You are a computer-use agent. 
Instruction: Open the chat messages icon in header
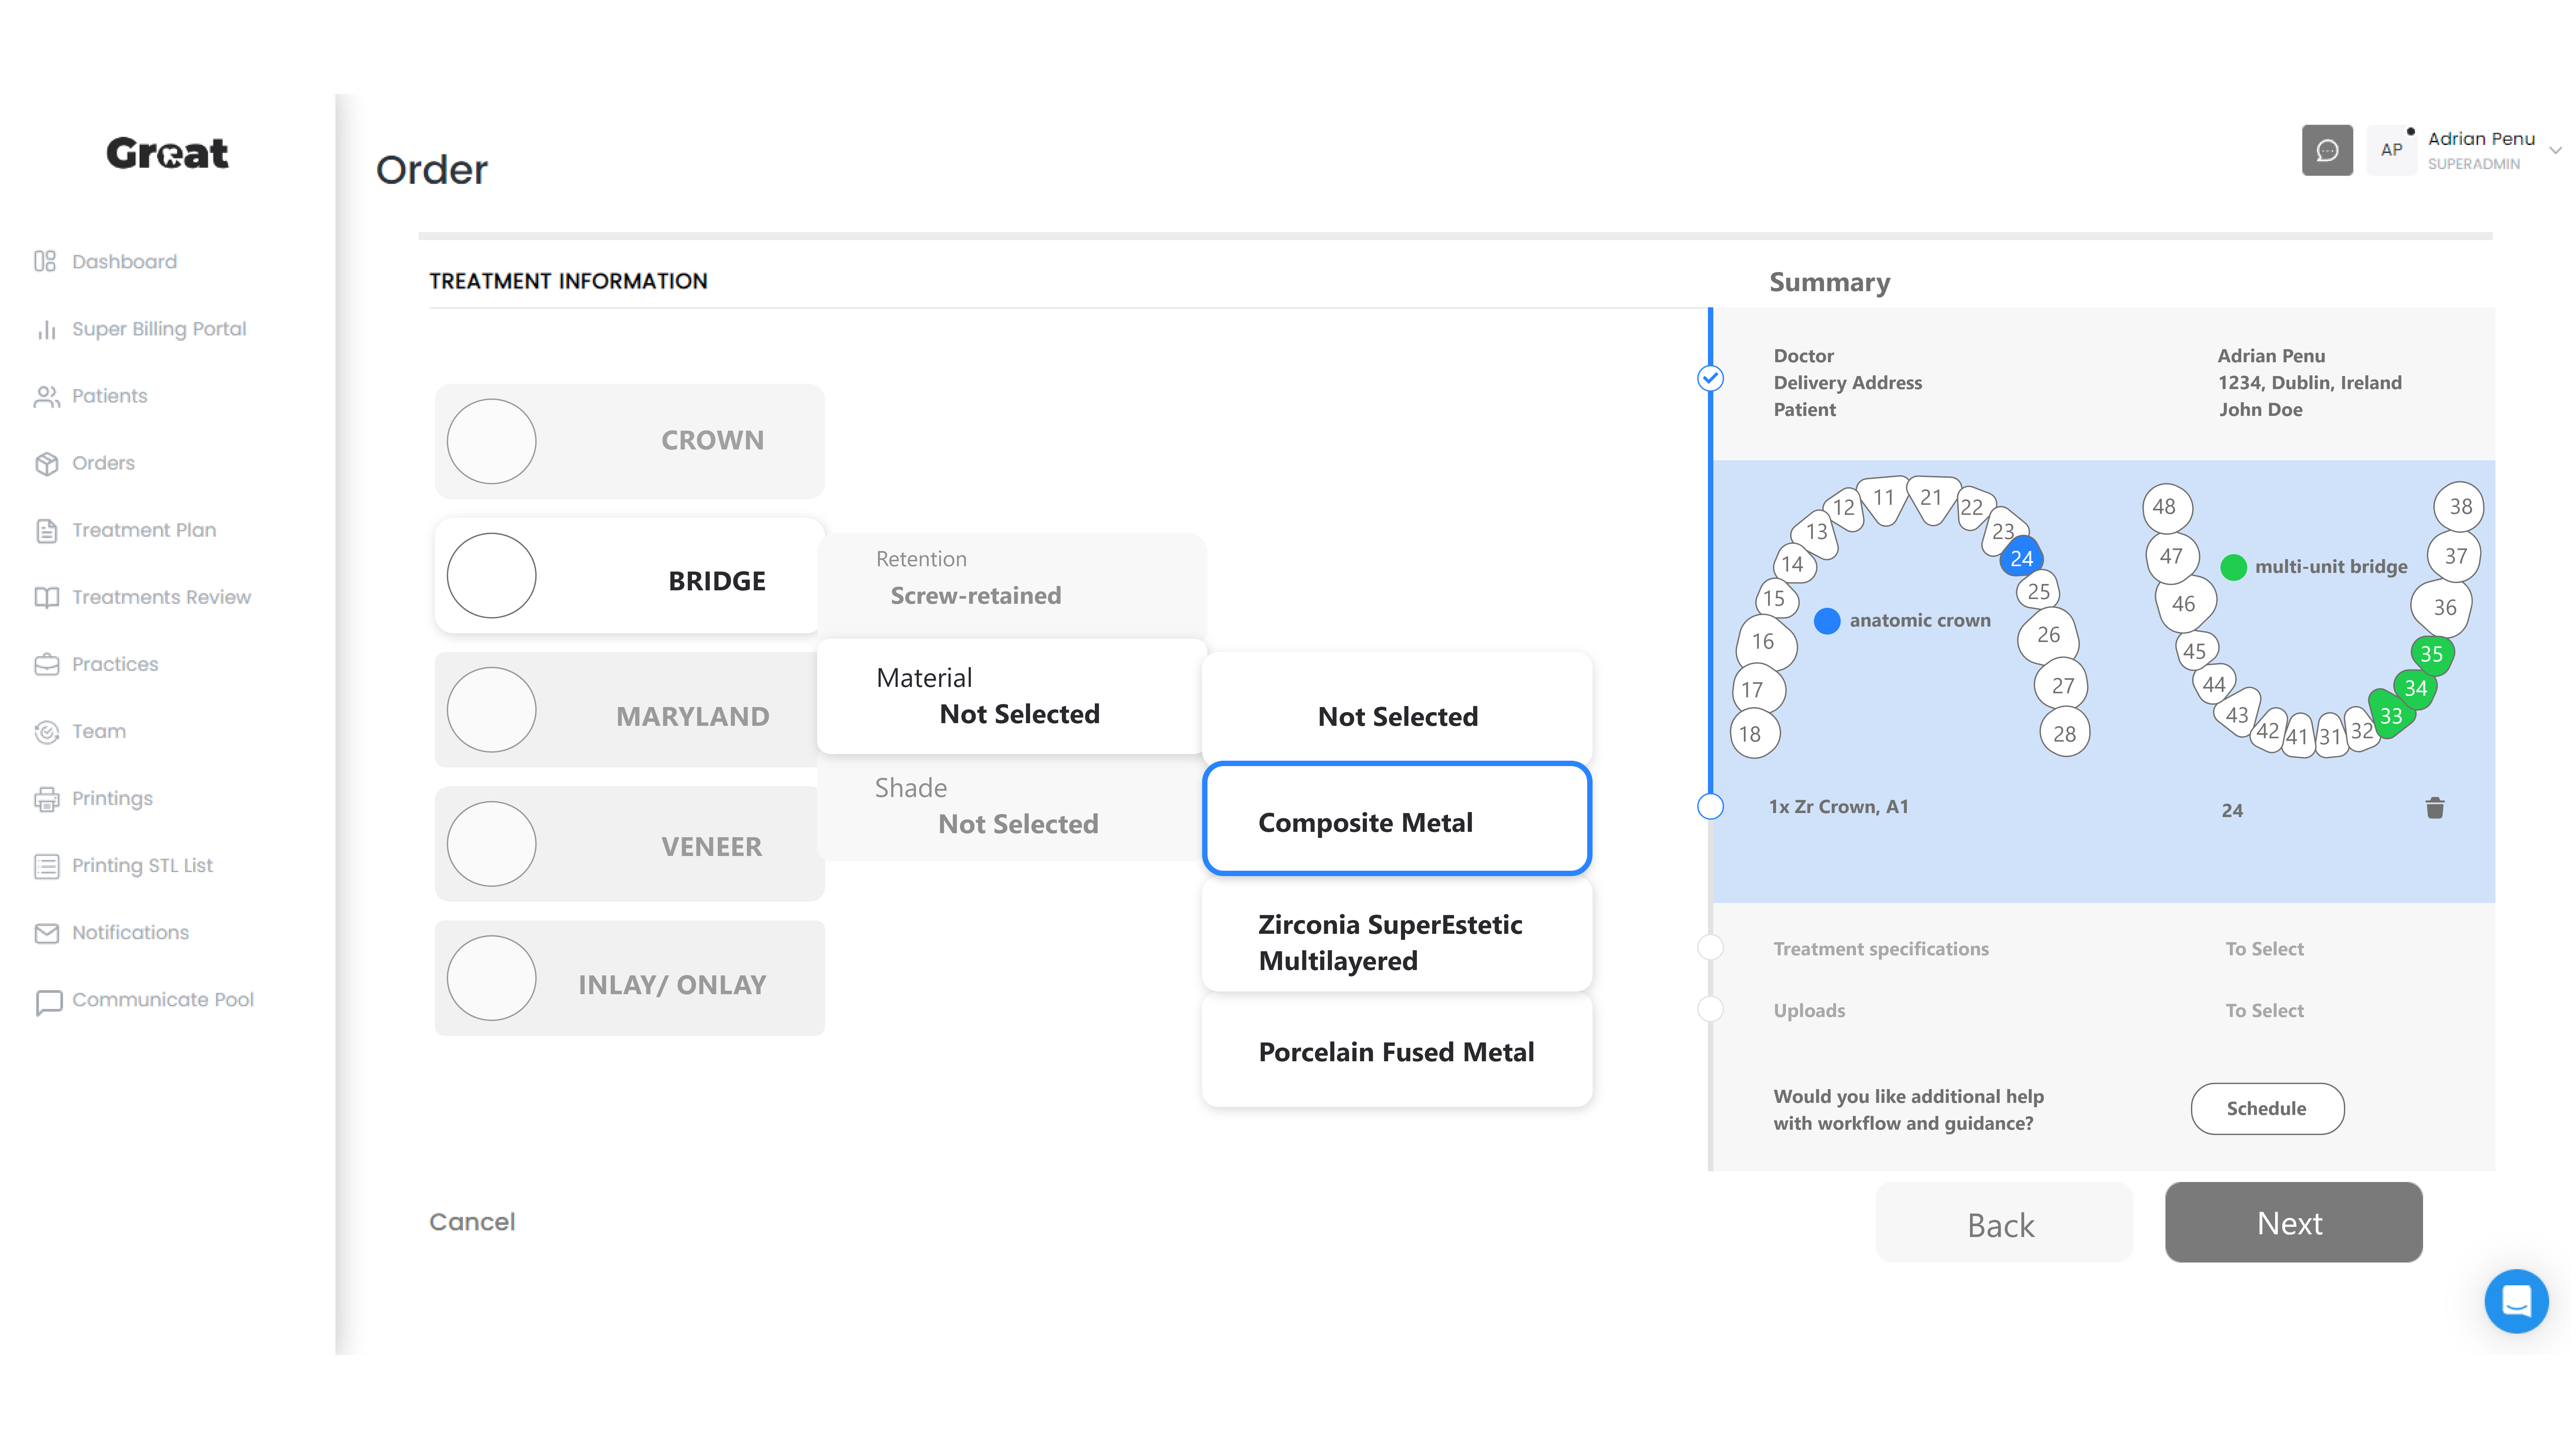pyautogui.click(x=2327, y=150)
